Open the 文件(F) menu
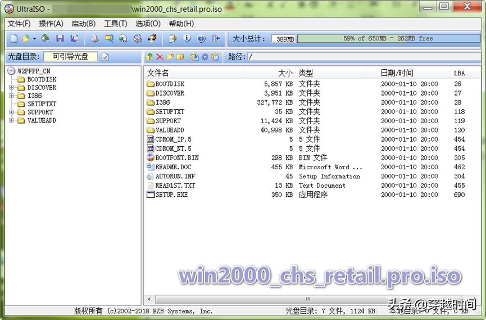 tap(19, 24)
